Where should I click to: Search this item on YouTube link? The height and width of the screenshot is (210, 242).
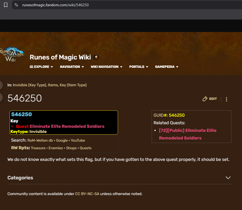click(x=78, y=141)
